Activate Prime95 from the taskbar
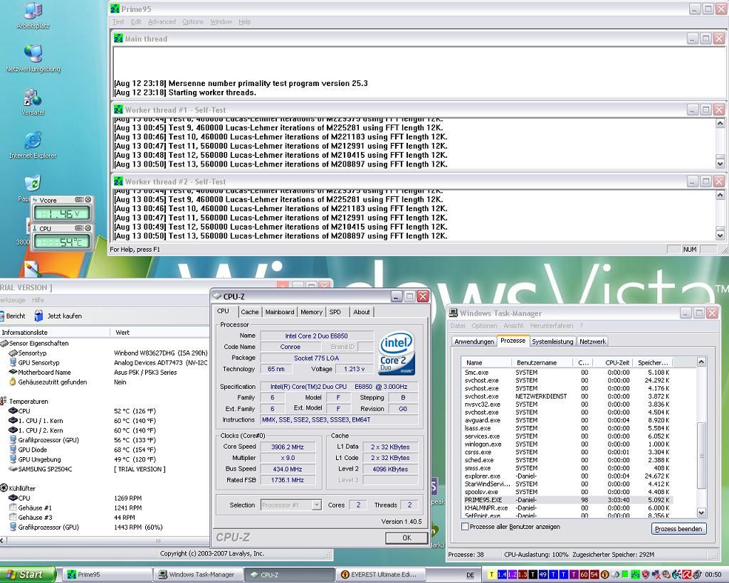 [x=107, y=574]
